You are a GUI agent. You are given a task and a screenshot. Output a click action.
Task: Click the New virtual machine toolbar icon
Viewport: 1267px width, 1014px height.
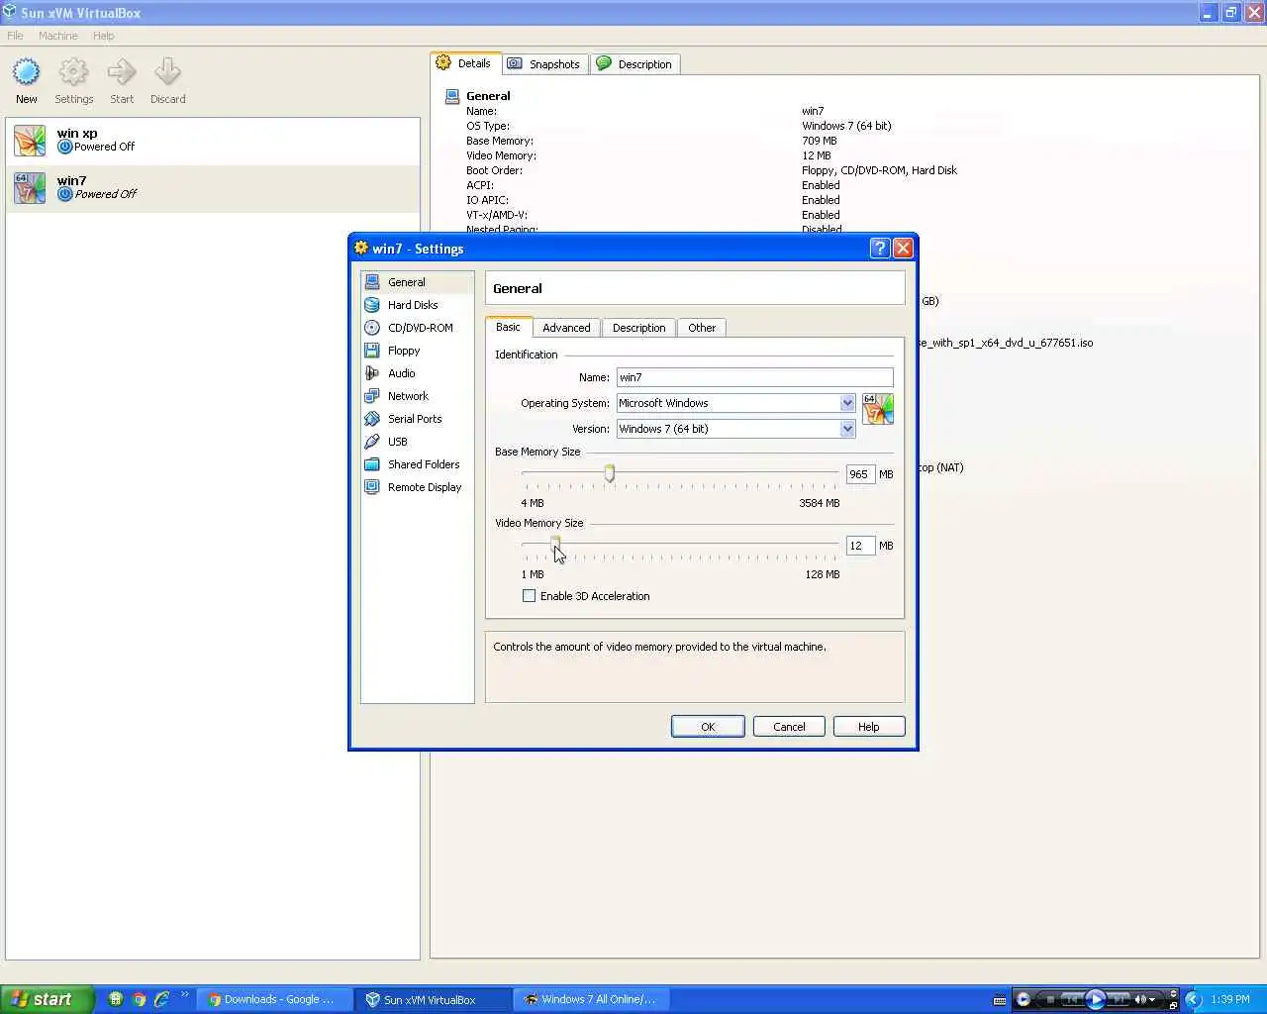pos(26,81)
